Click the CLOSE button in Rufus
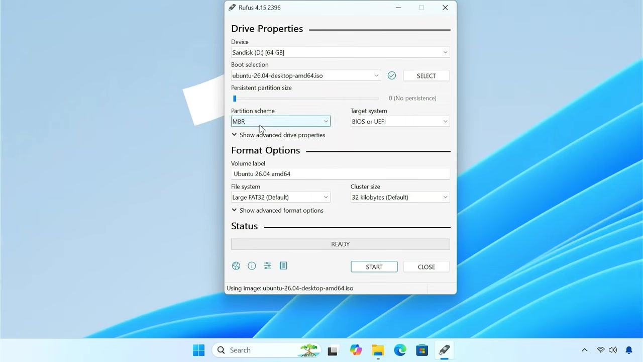This screenshot has height=362, width=643. tap(426, 267)
